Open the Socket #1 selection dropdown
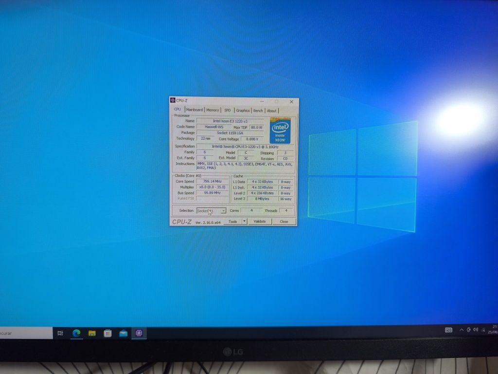 [211, 210]
